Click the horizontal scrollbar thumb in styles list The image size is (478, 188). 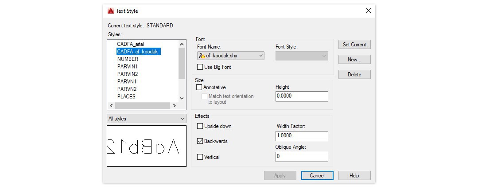tap(142, 105)
